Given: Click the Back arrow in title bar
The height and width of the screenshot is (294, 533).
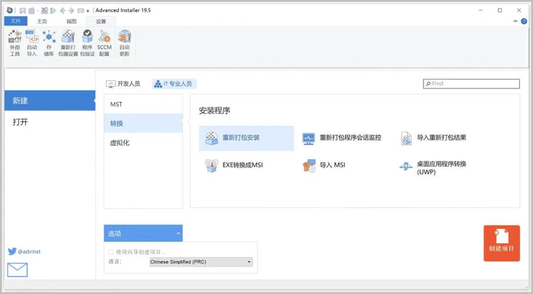Looking at the screenshot, I should [62, 11].
